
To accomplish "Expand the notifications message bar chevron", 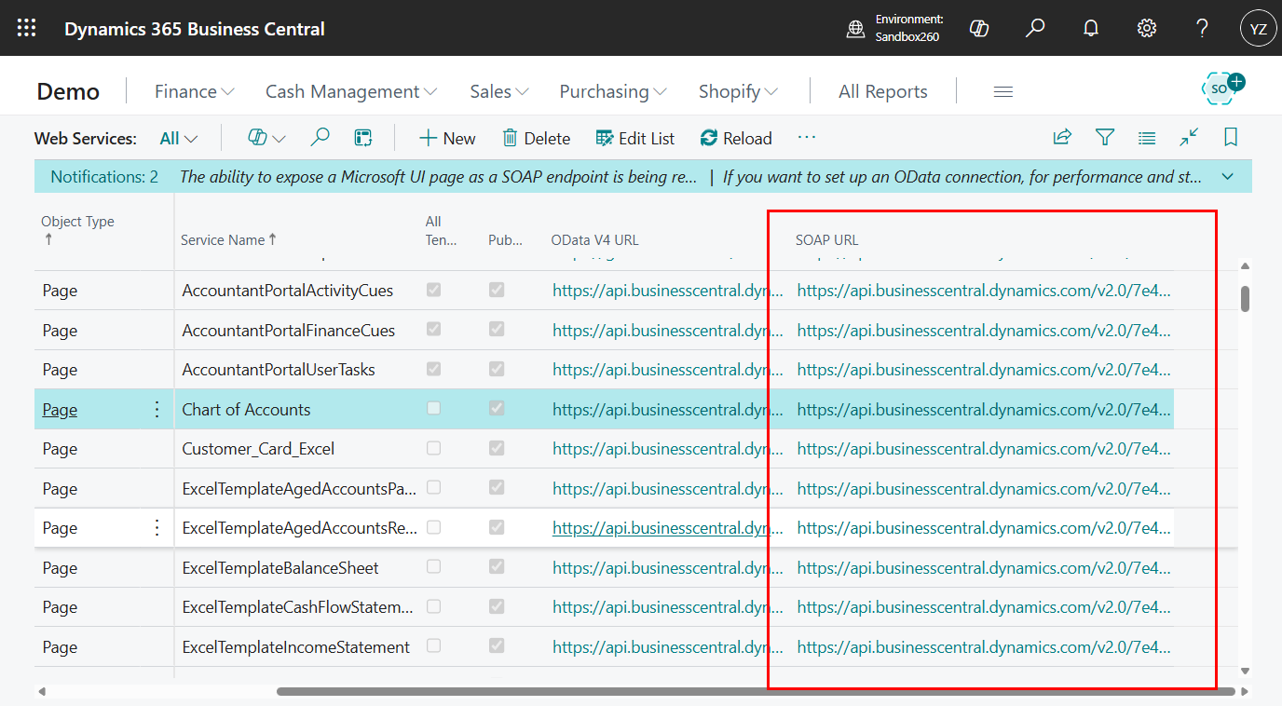I will (1227, 176).
